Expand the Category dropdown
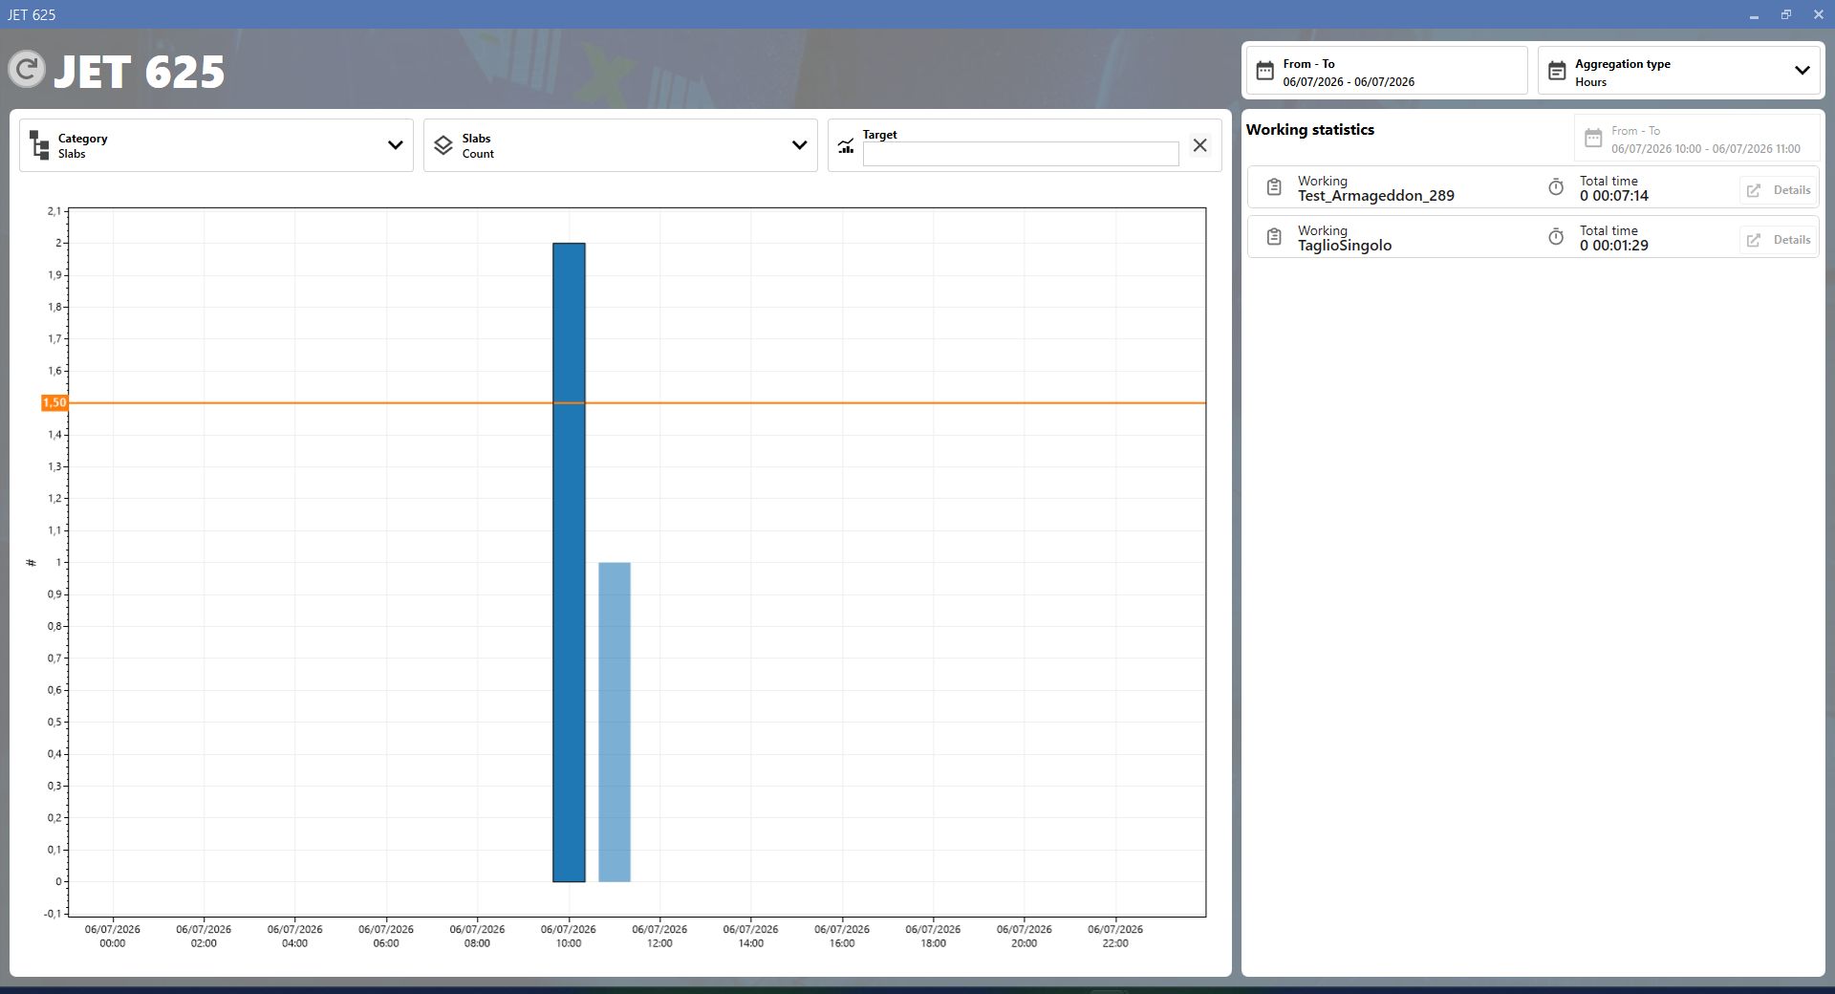Image resolution: width=1835 pixels, height=994 pixels. point(395,145)
